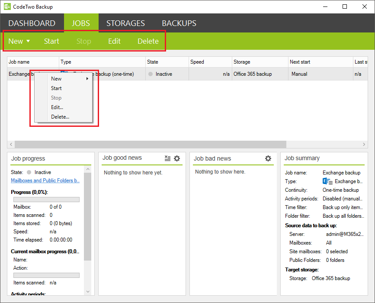Click the Back up all folders... filter value
The width and height of the screenshot is (375, 303).
click(343, 216)
